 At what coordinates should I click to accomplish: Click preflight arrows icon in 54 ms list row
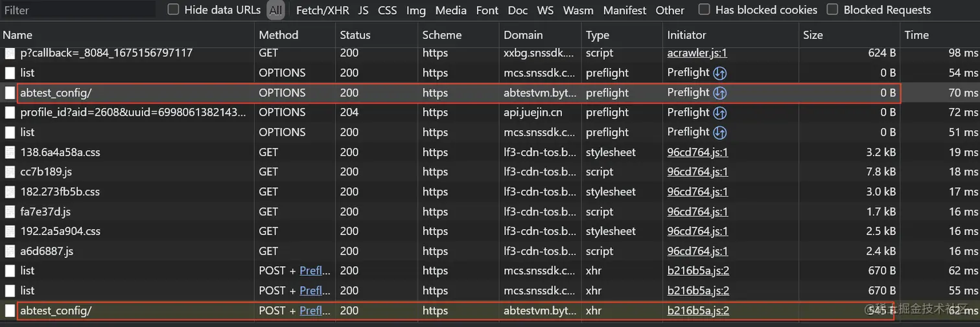719,73
